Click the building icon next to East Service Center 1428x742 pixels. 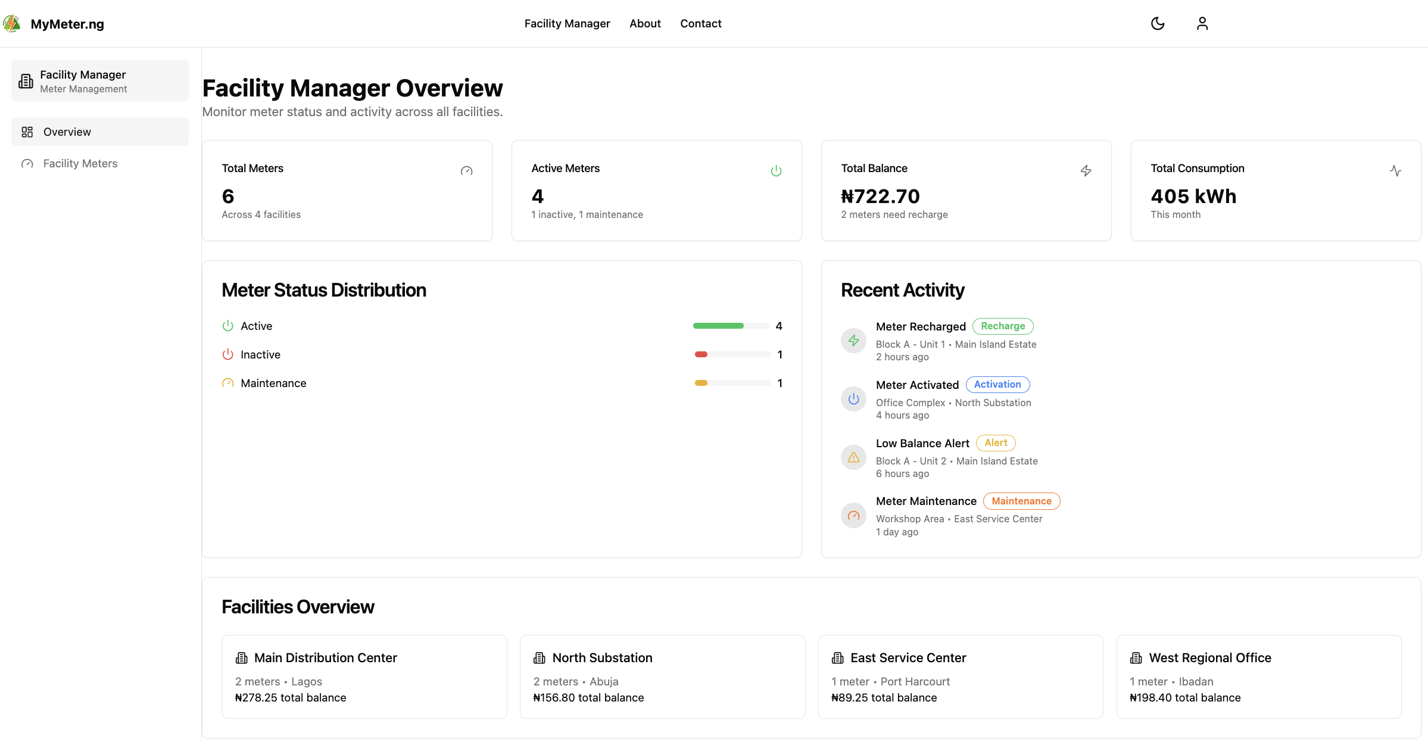tap(838, 657)
